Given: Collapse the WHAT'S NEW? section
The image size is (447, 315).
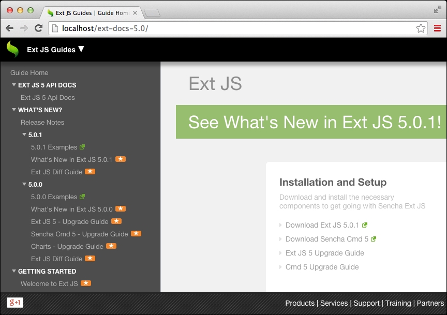Looking at the screenshot, I should (x=13, y=110).
